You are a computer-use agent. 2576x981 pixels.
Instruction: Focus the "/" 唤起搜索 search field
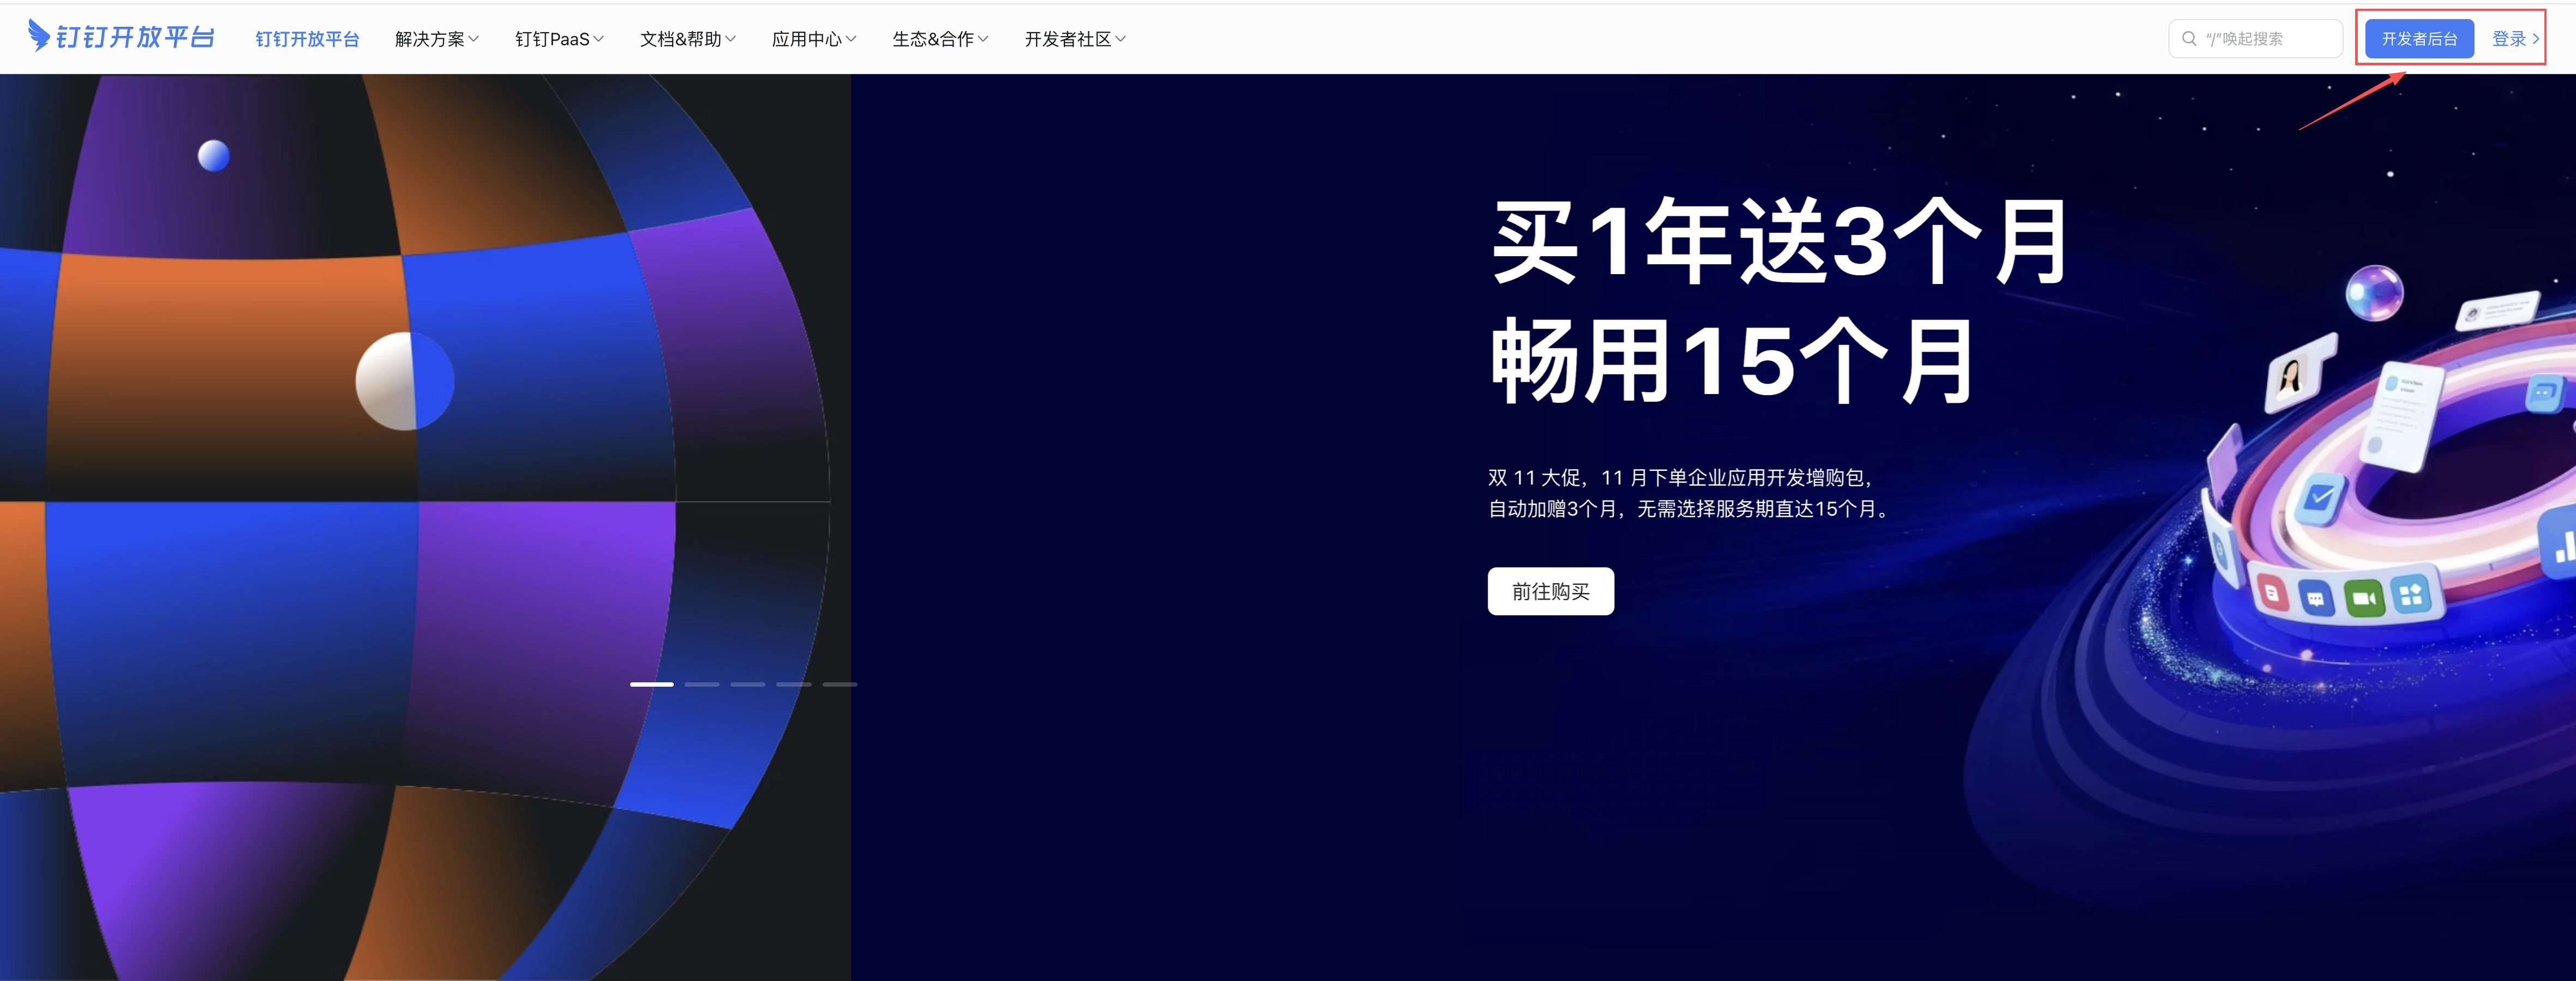click(x=2264, y=39)
